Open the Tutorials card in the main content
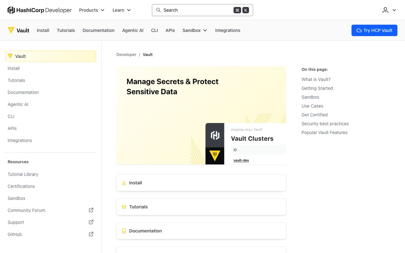This screenshot has width=405, height=253. pyautogui.click(x=201, y=207)
